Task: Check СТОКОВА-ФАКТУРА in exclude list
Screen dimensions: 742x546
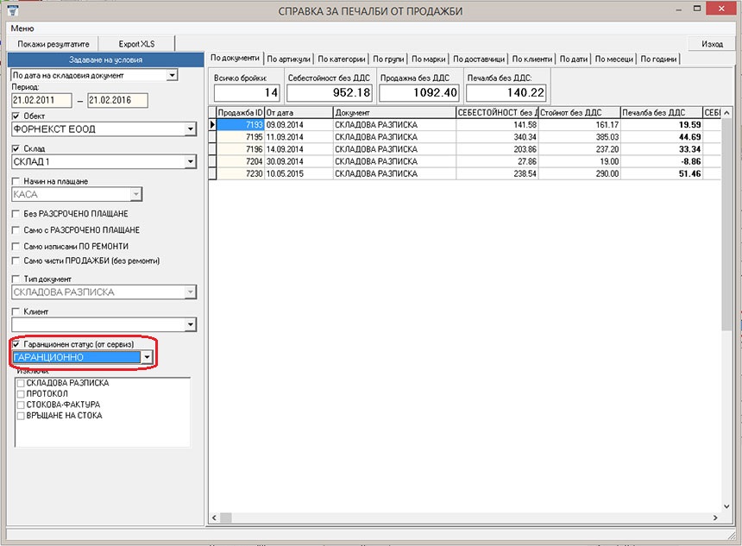Action: point(21,405)
